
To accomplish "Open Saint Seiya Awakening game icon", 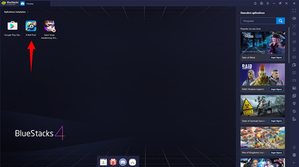I will (49, 26).
